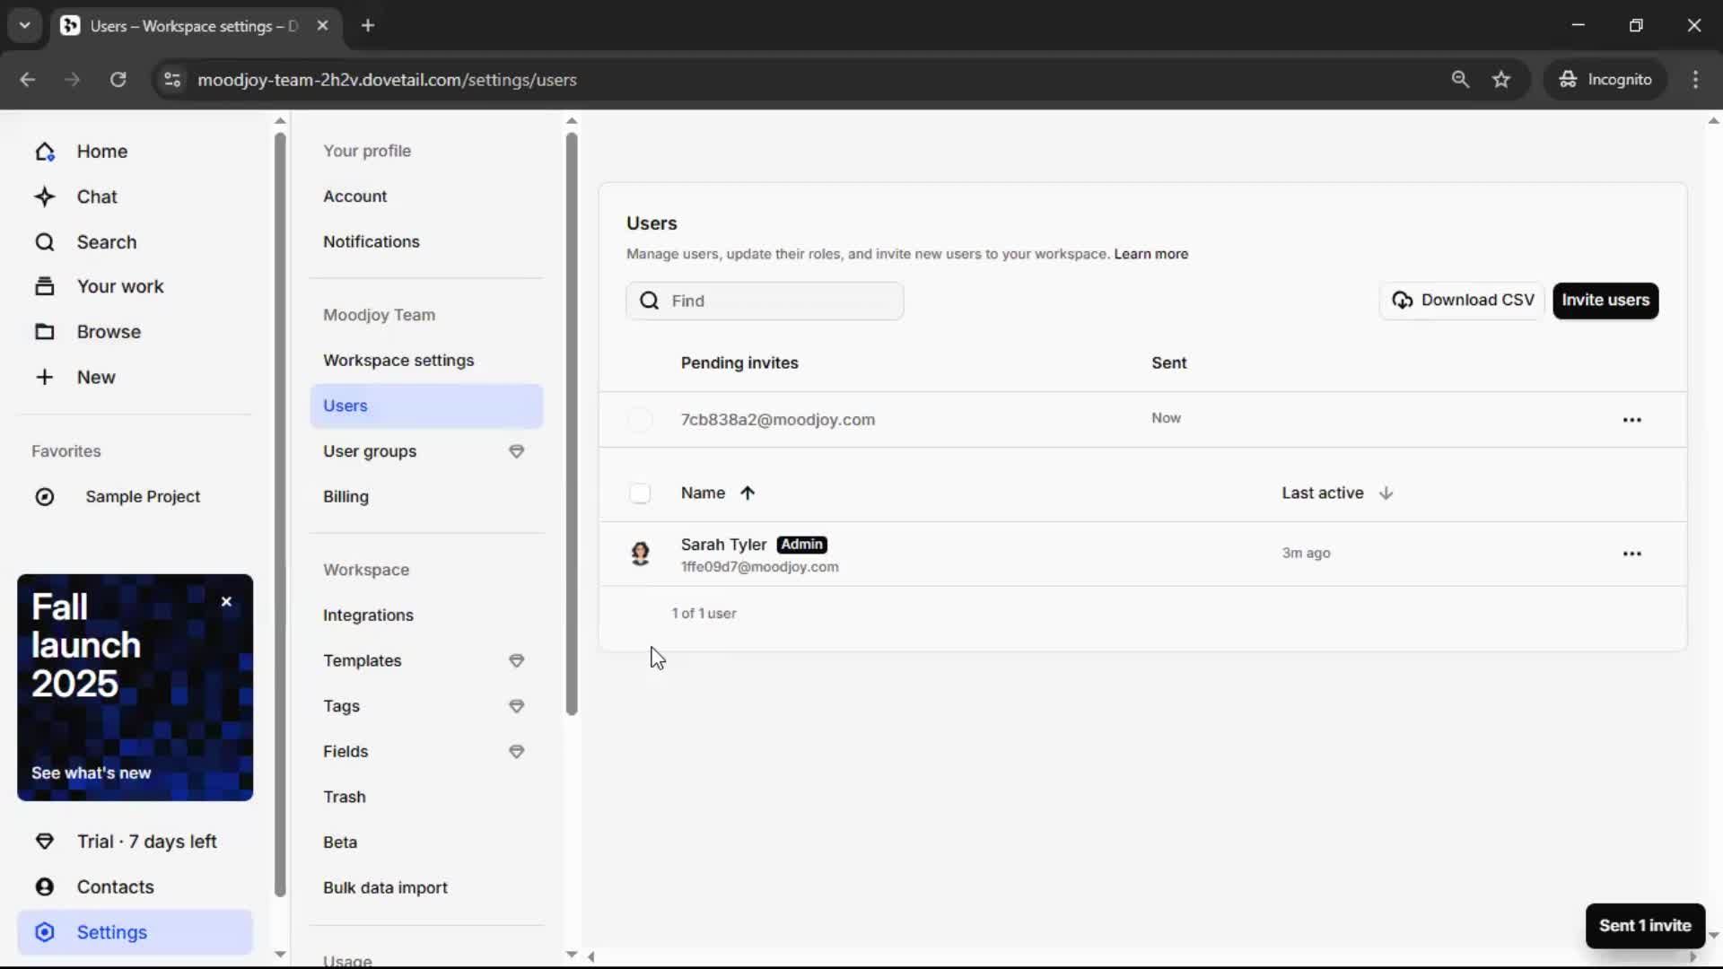
Task: Dismiss the Fall launch 2025 banner
Action: pyautogui.click(x=226, y=602)
